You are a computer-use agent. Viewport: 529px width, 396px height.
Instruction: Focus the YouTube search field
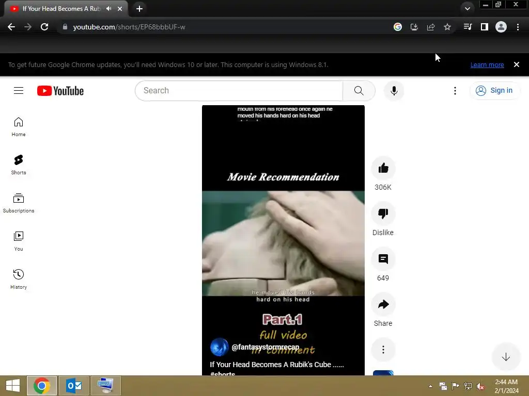239,91
